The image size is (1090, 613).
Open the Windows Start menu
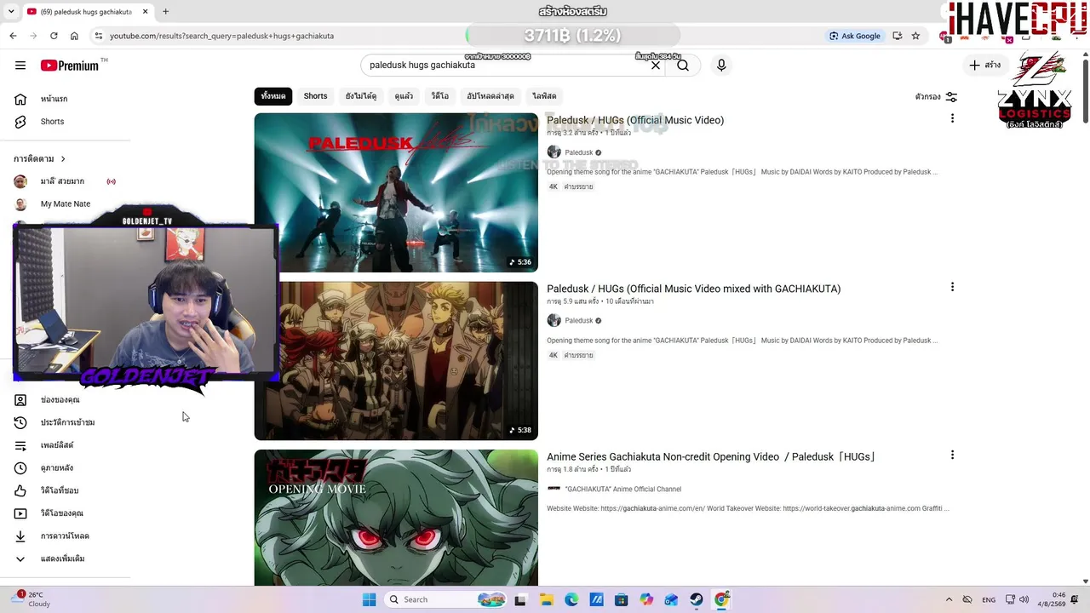click(369, 599)
